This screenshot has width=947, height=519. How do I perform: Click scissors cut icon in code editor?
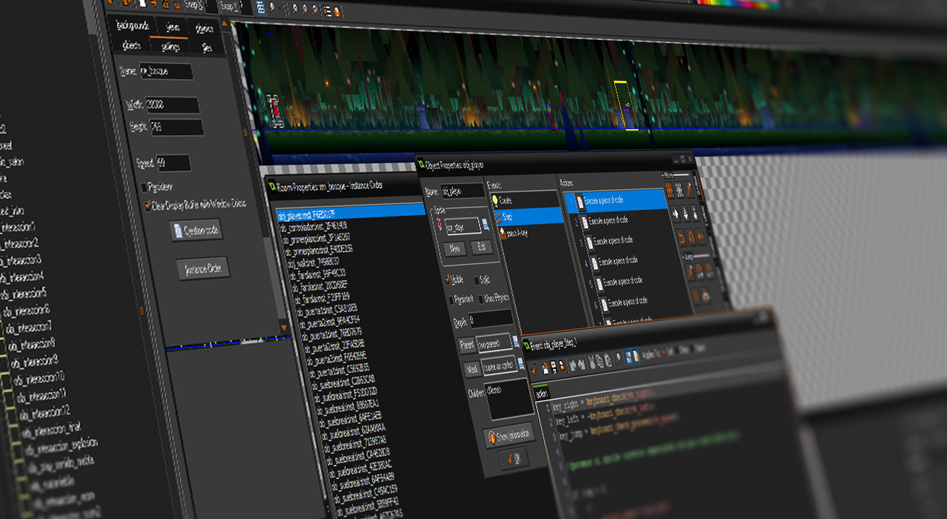592,362
